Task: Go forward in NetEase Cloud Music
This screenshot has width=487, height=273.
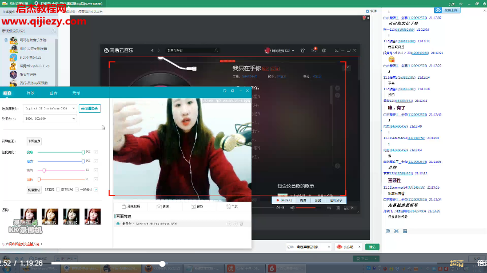Action: tap(159, 50)
